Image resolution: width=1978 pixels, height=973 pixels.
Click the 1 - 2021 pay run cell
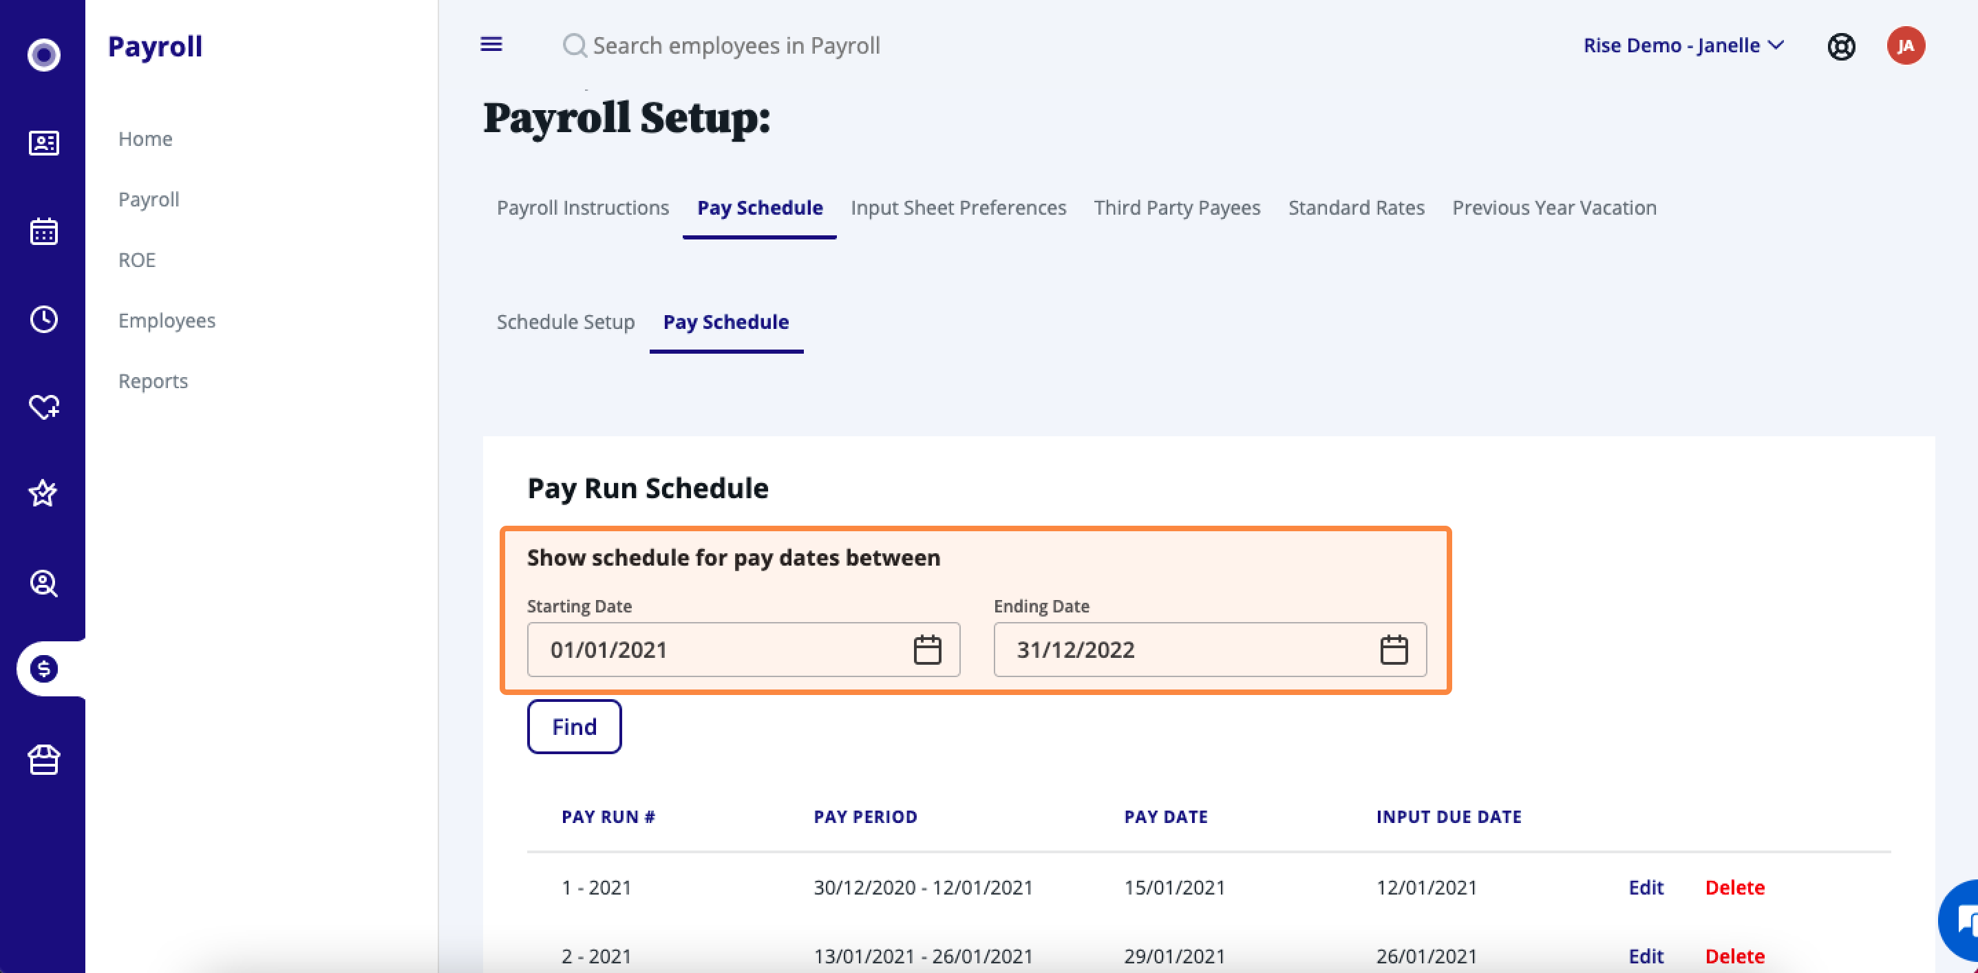[596, 888]
